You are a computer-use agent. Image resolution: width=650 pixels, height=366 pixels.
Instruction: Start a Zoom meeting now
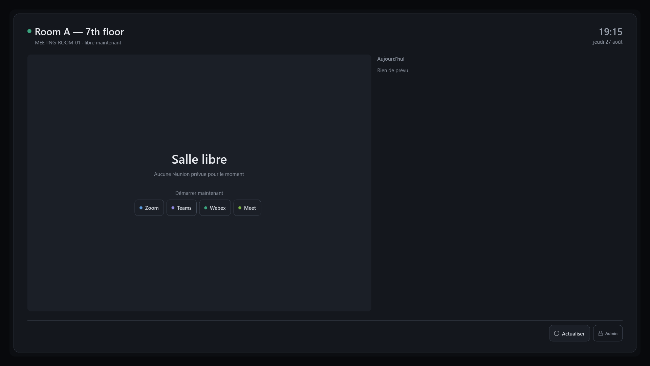click(149, 208)
